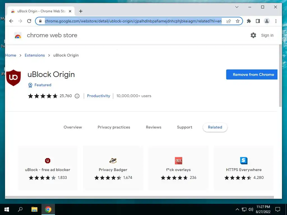The image size is (287, 215).
Task: Open Chrome Web Store settings gear
Action: pyautogui.click(x=253, y=35)
